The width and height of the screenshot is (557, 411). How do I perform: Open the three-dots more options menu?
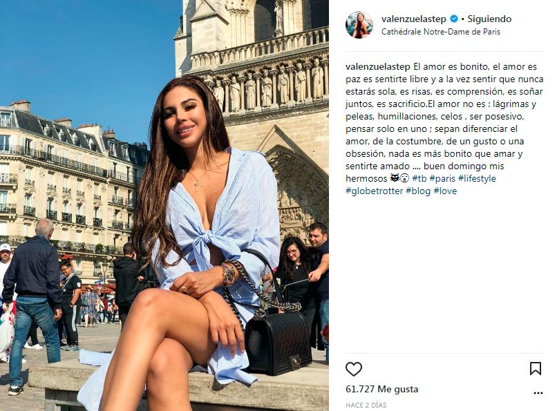point(538,393)
